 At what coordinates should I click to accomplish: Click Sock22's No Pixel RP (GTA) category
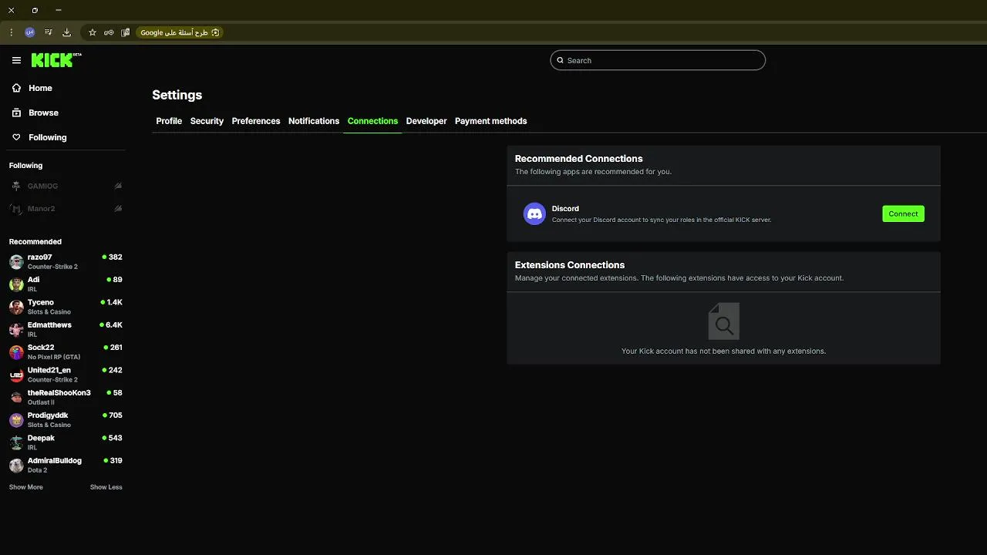tap(54, 357)
